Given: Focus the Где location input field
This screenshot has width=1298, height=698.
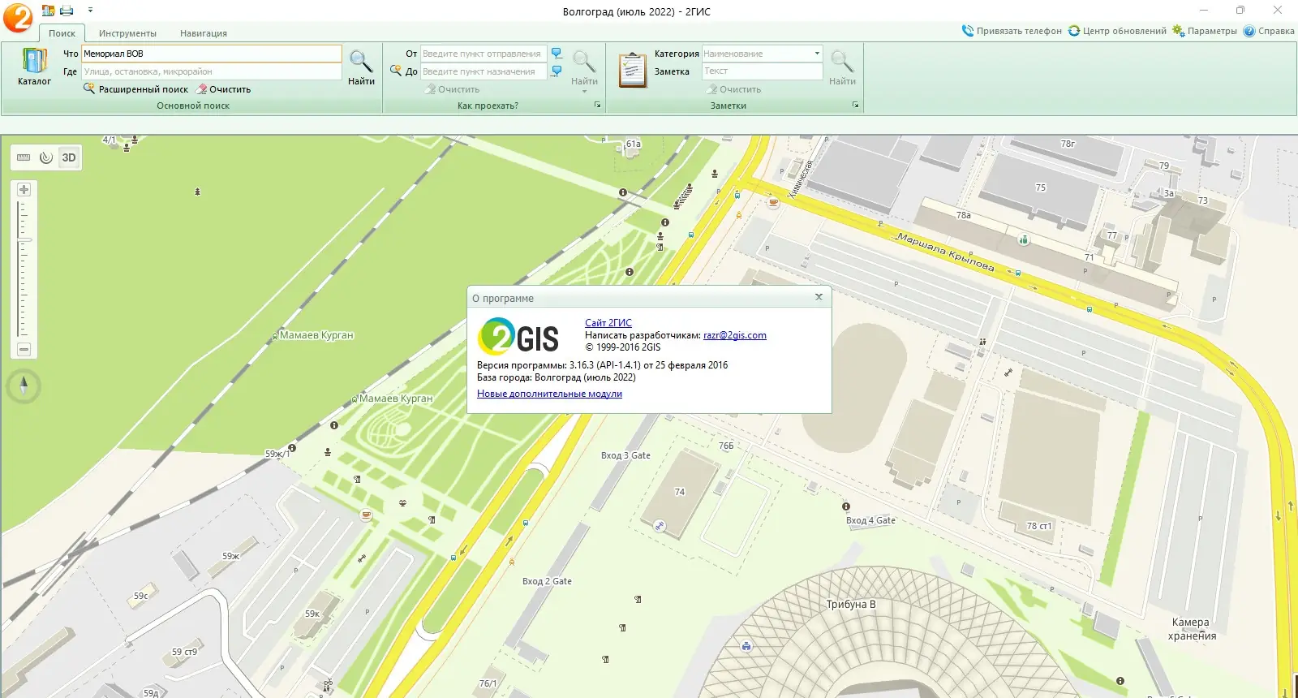Looking at the screenshot, I should [212, 71].
